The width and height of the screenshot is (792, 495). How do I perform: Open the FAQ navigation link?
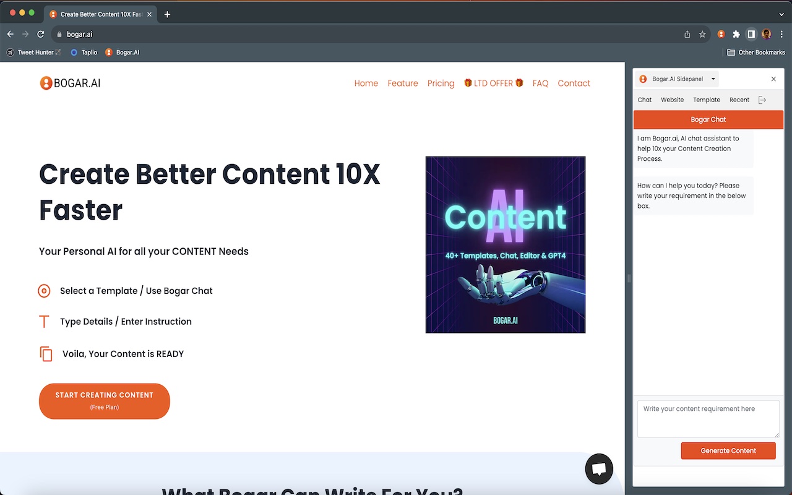pos(540,83)
